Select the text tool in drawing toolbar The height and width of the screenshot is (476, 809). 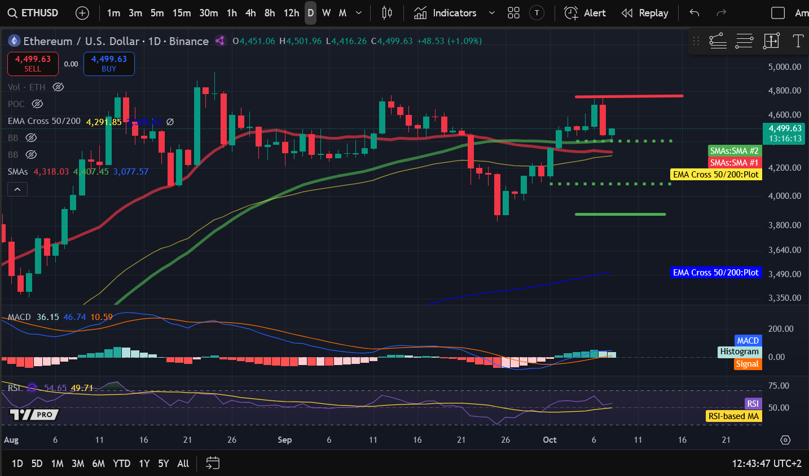point(798,41)
